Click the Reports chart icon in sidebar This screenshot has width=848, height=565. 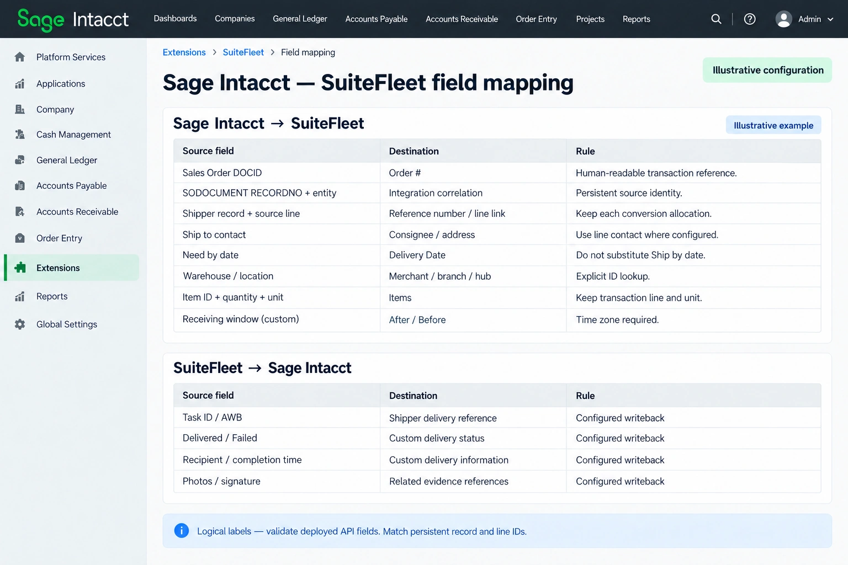coord(20,296)
